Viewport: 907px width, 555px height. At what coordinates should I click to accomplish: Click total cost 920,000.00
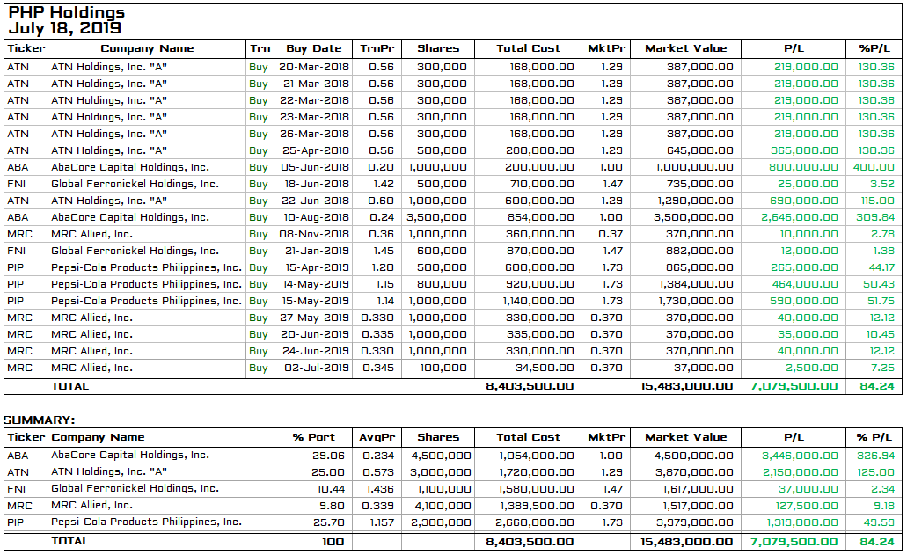tap(540, 285)
